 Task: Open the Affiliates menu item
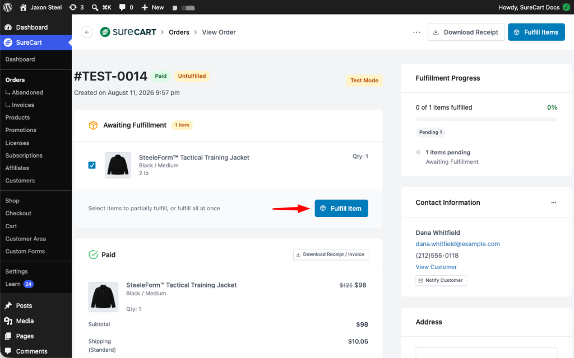(x=17, y=168)
